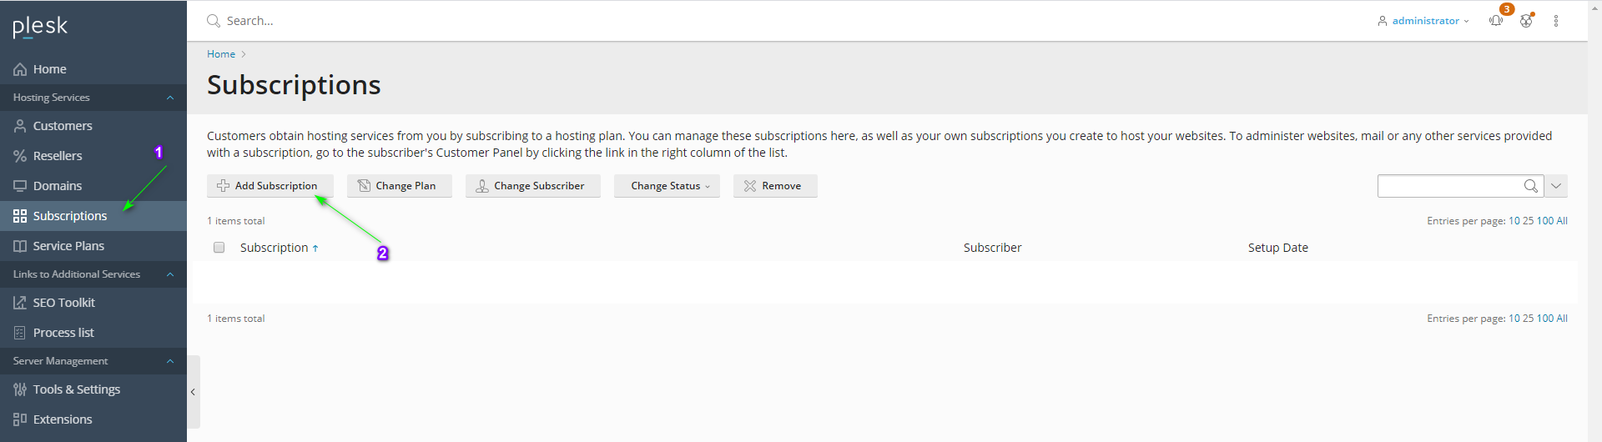Open the Extensions page
The image size is (1602, 442).
[x=93, y=419]
